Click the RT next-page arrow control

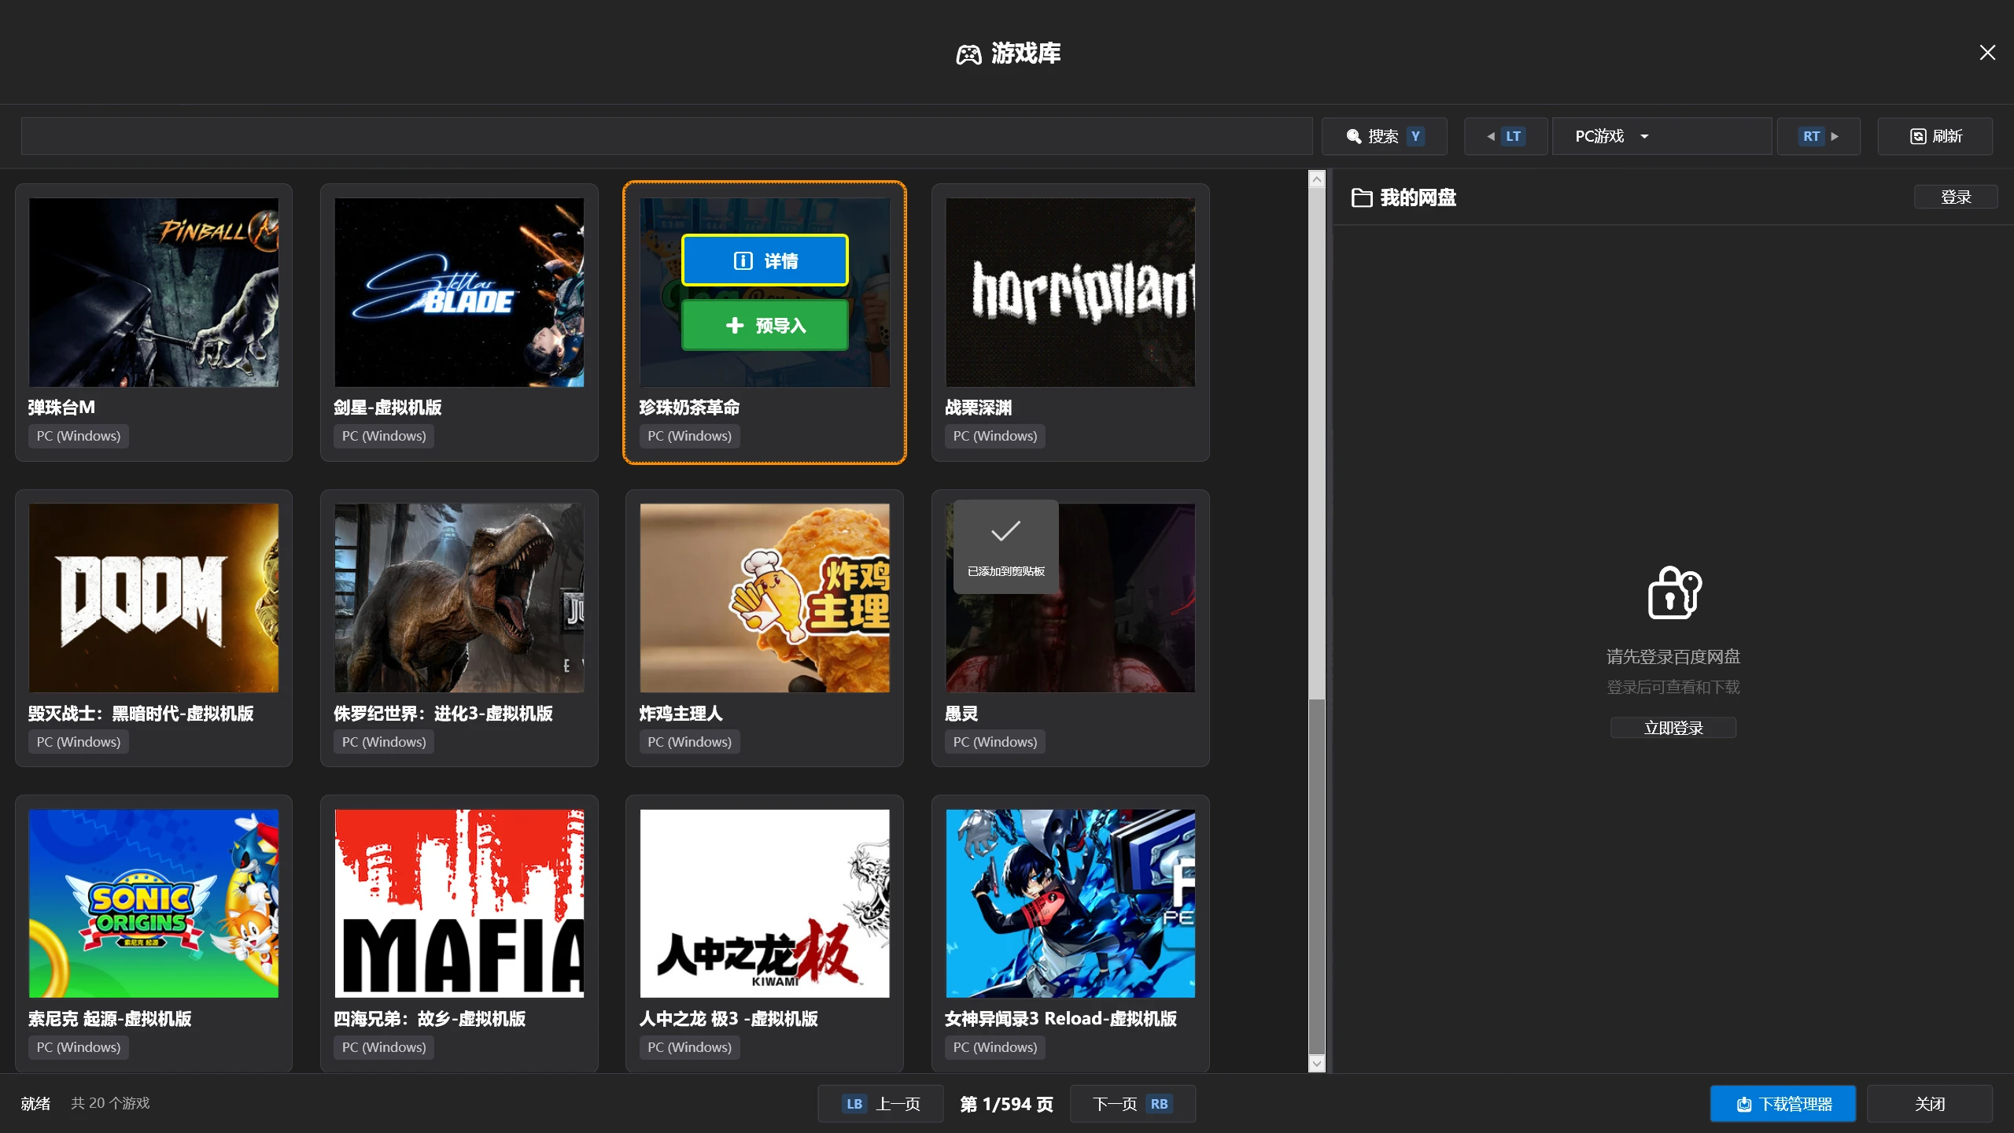[1818, 135]
